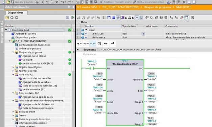Split editor area vertically
This screenshot has width=212, height=127.
coord(194,2)
